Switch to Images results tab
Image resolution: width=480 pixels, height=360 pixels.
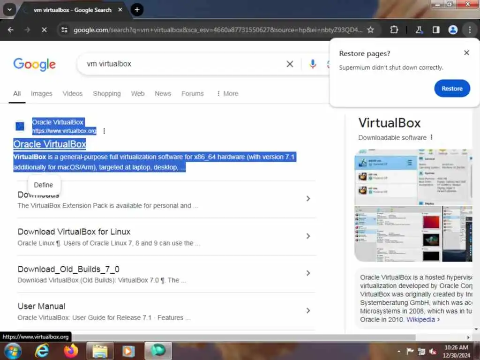pos(41,93)
